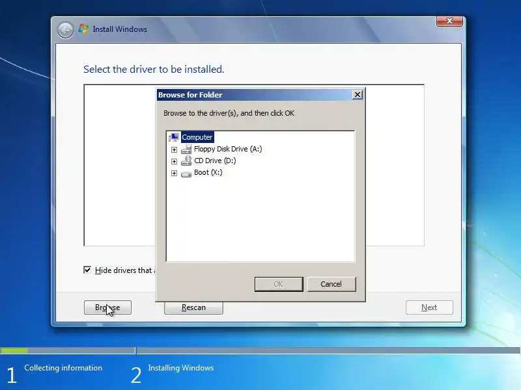This screenshot has width=521, height=390.
Task: Click the green installation progress bar
Action: point(14,350)
